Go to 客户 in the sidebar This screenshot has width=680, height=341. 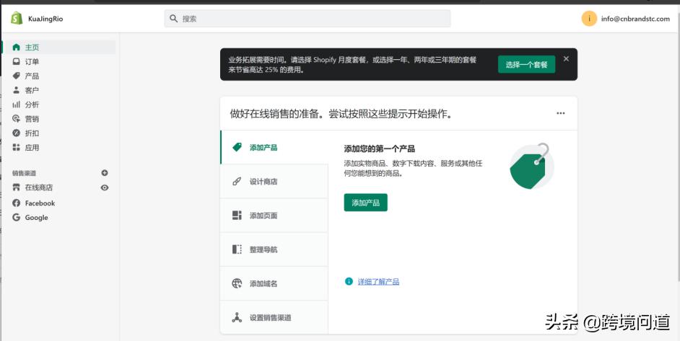coord(32,90)
